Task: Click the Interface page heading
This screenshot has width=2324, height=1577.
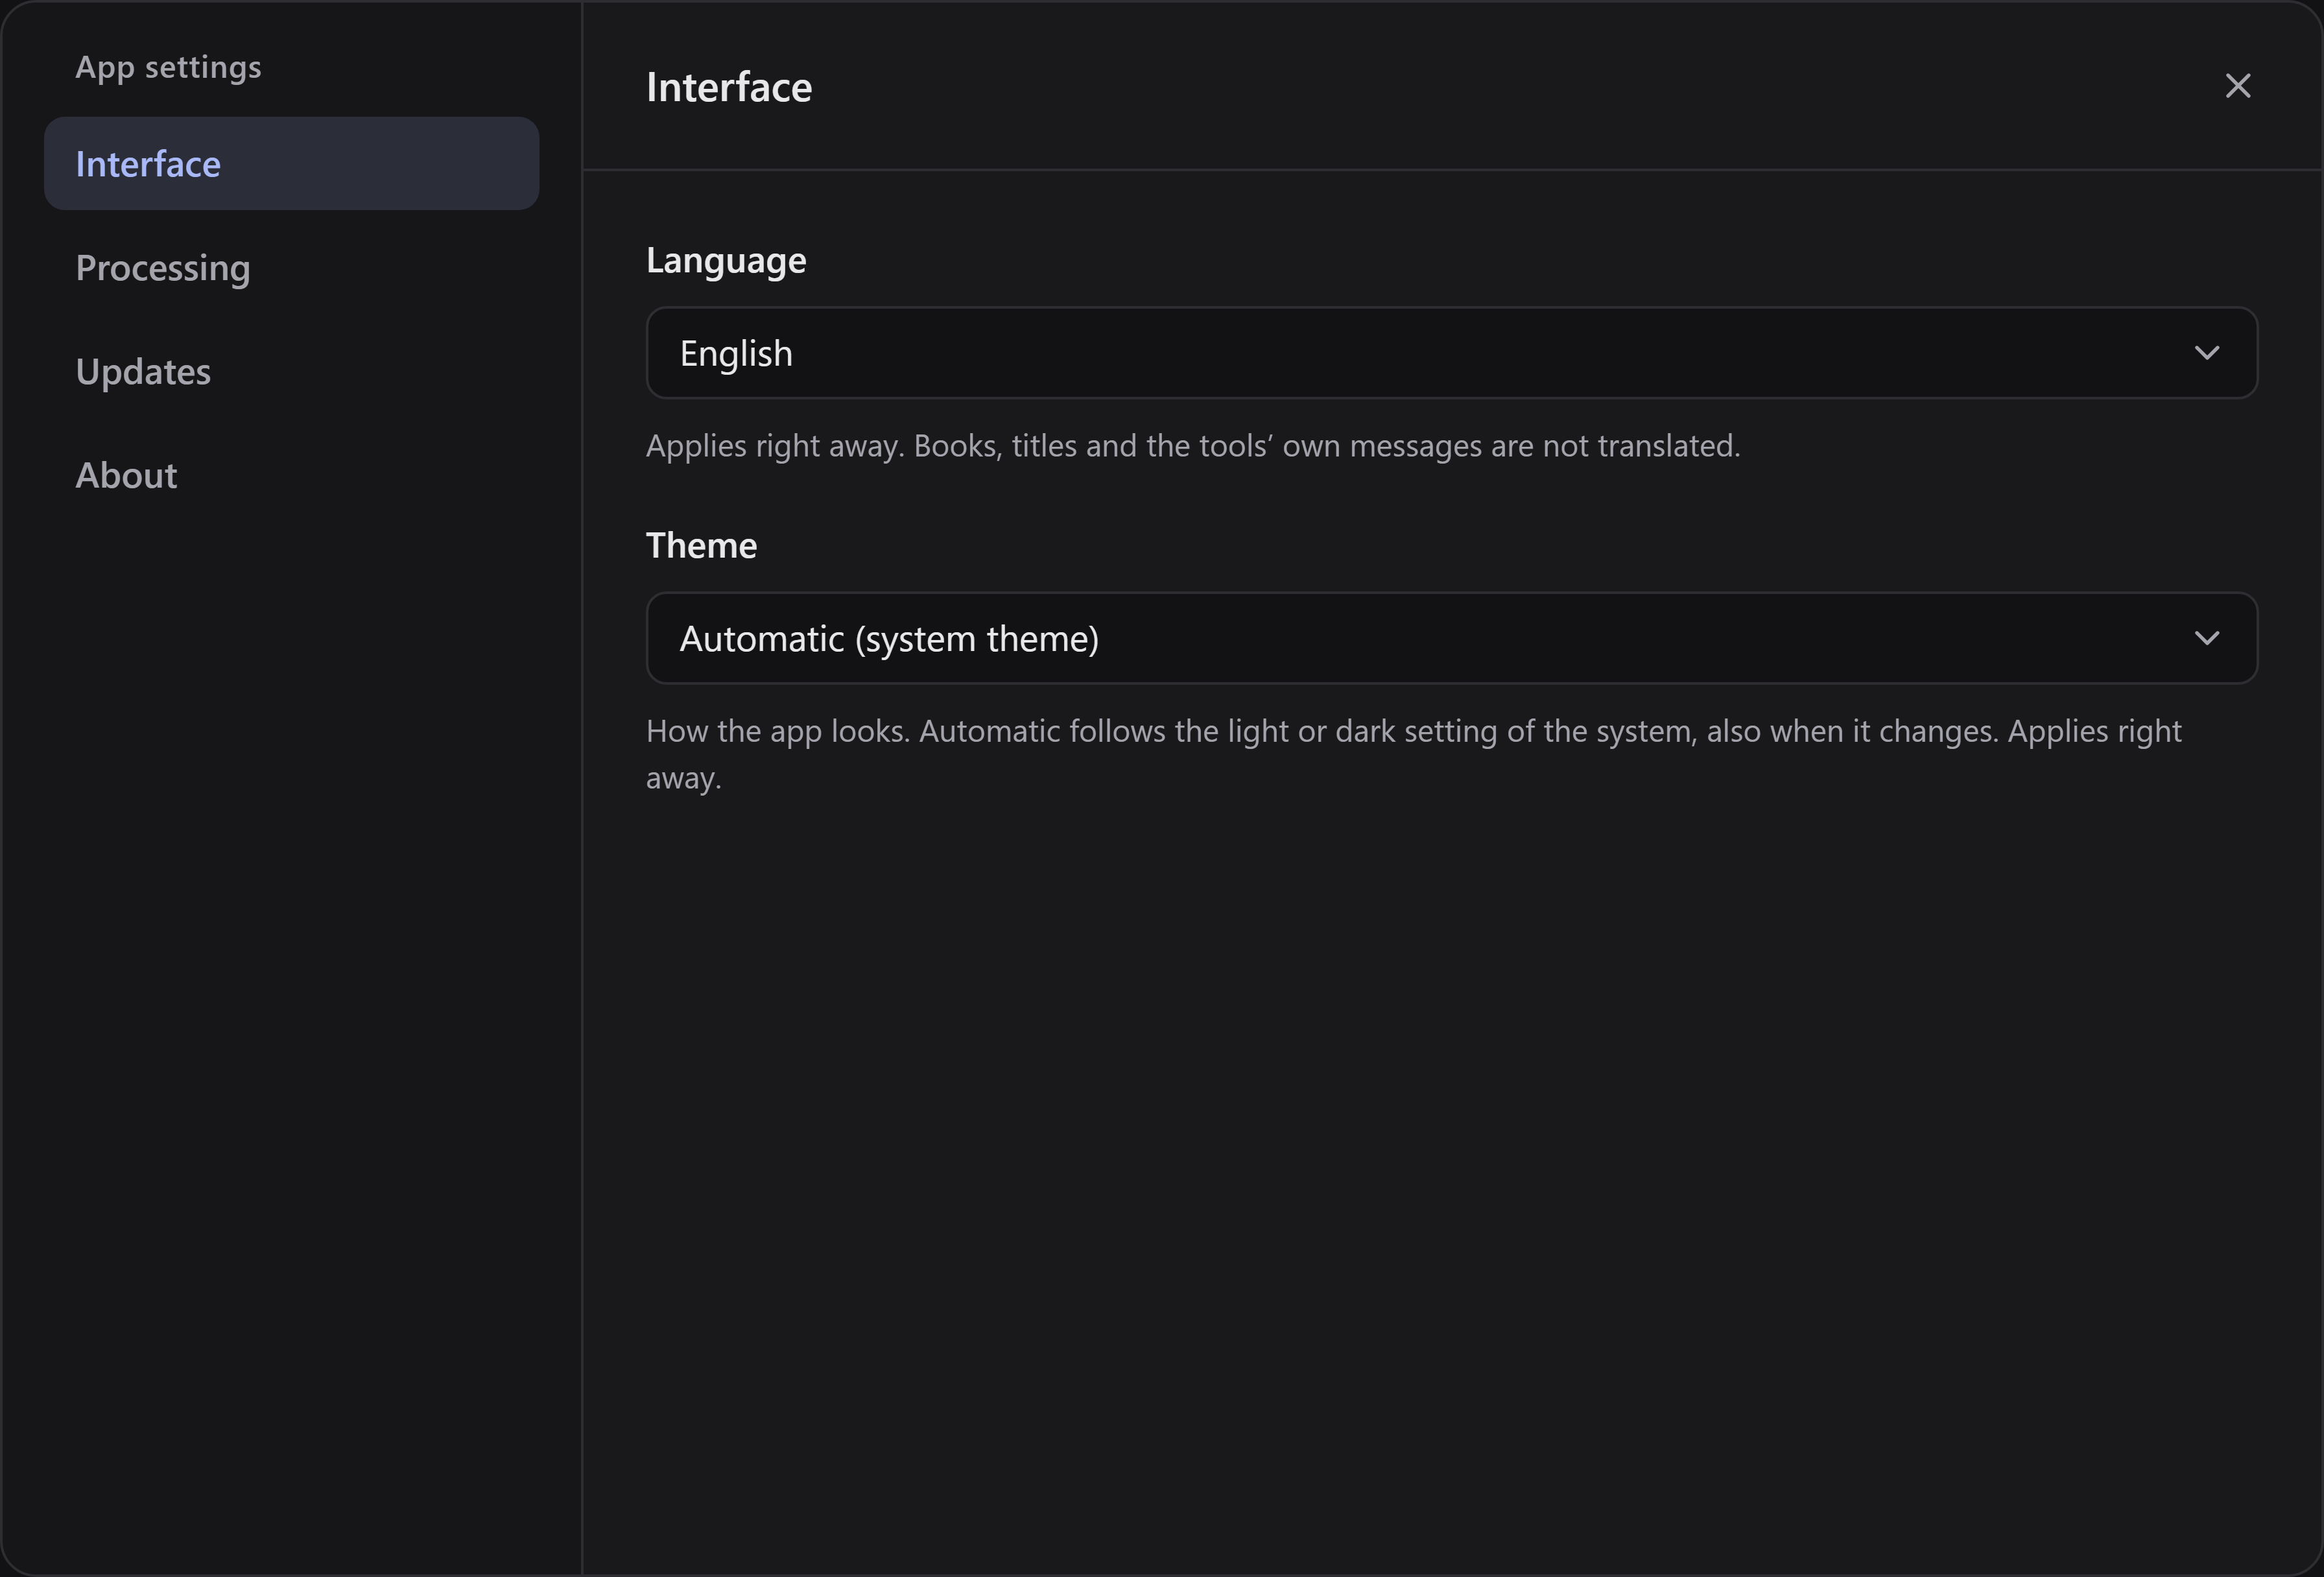Action: click(729, 87)
